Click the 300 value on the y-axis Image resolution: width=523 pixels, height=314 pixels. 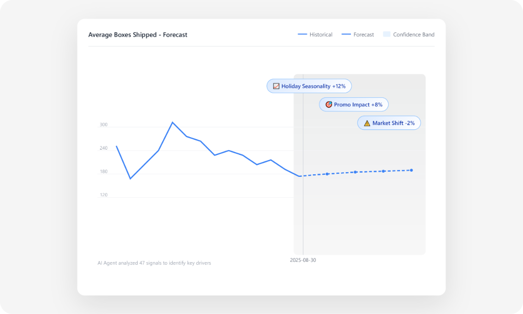[x=104, y=125]
